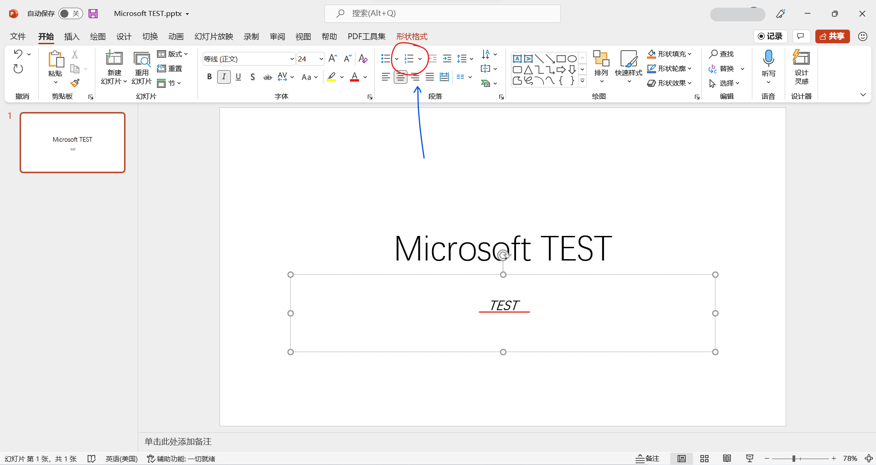Collapse the ribbon chevron
This screenshot has width=876, height=465.
[x=863, y=95]
